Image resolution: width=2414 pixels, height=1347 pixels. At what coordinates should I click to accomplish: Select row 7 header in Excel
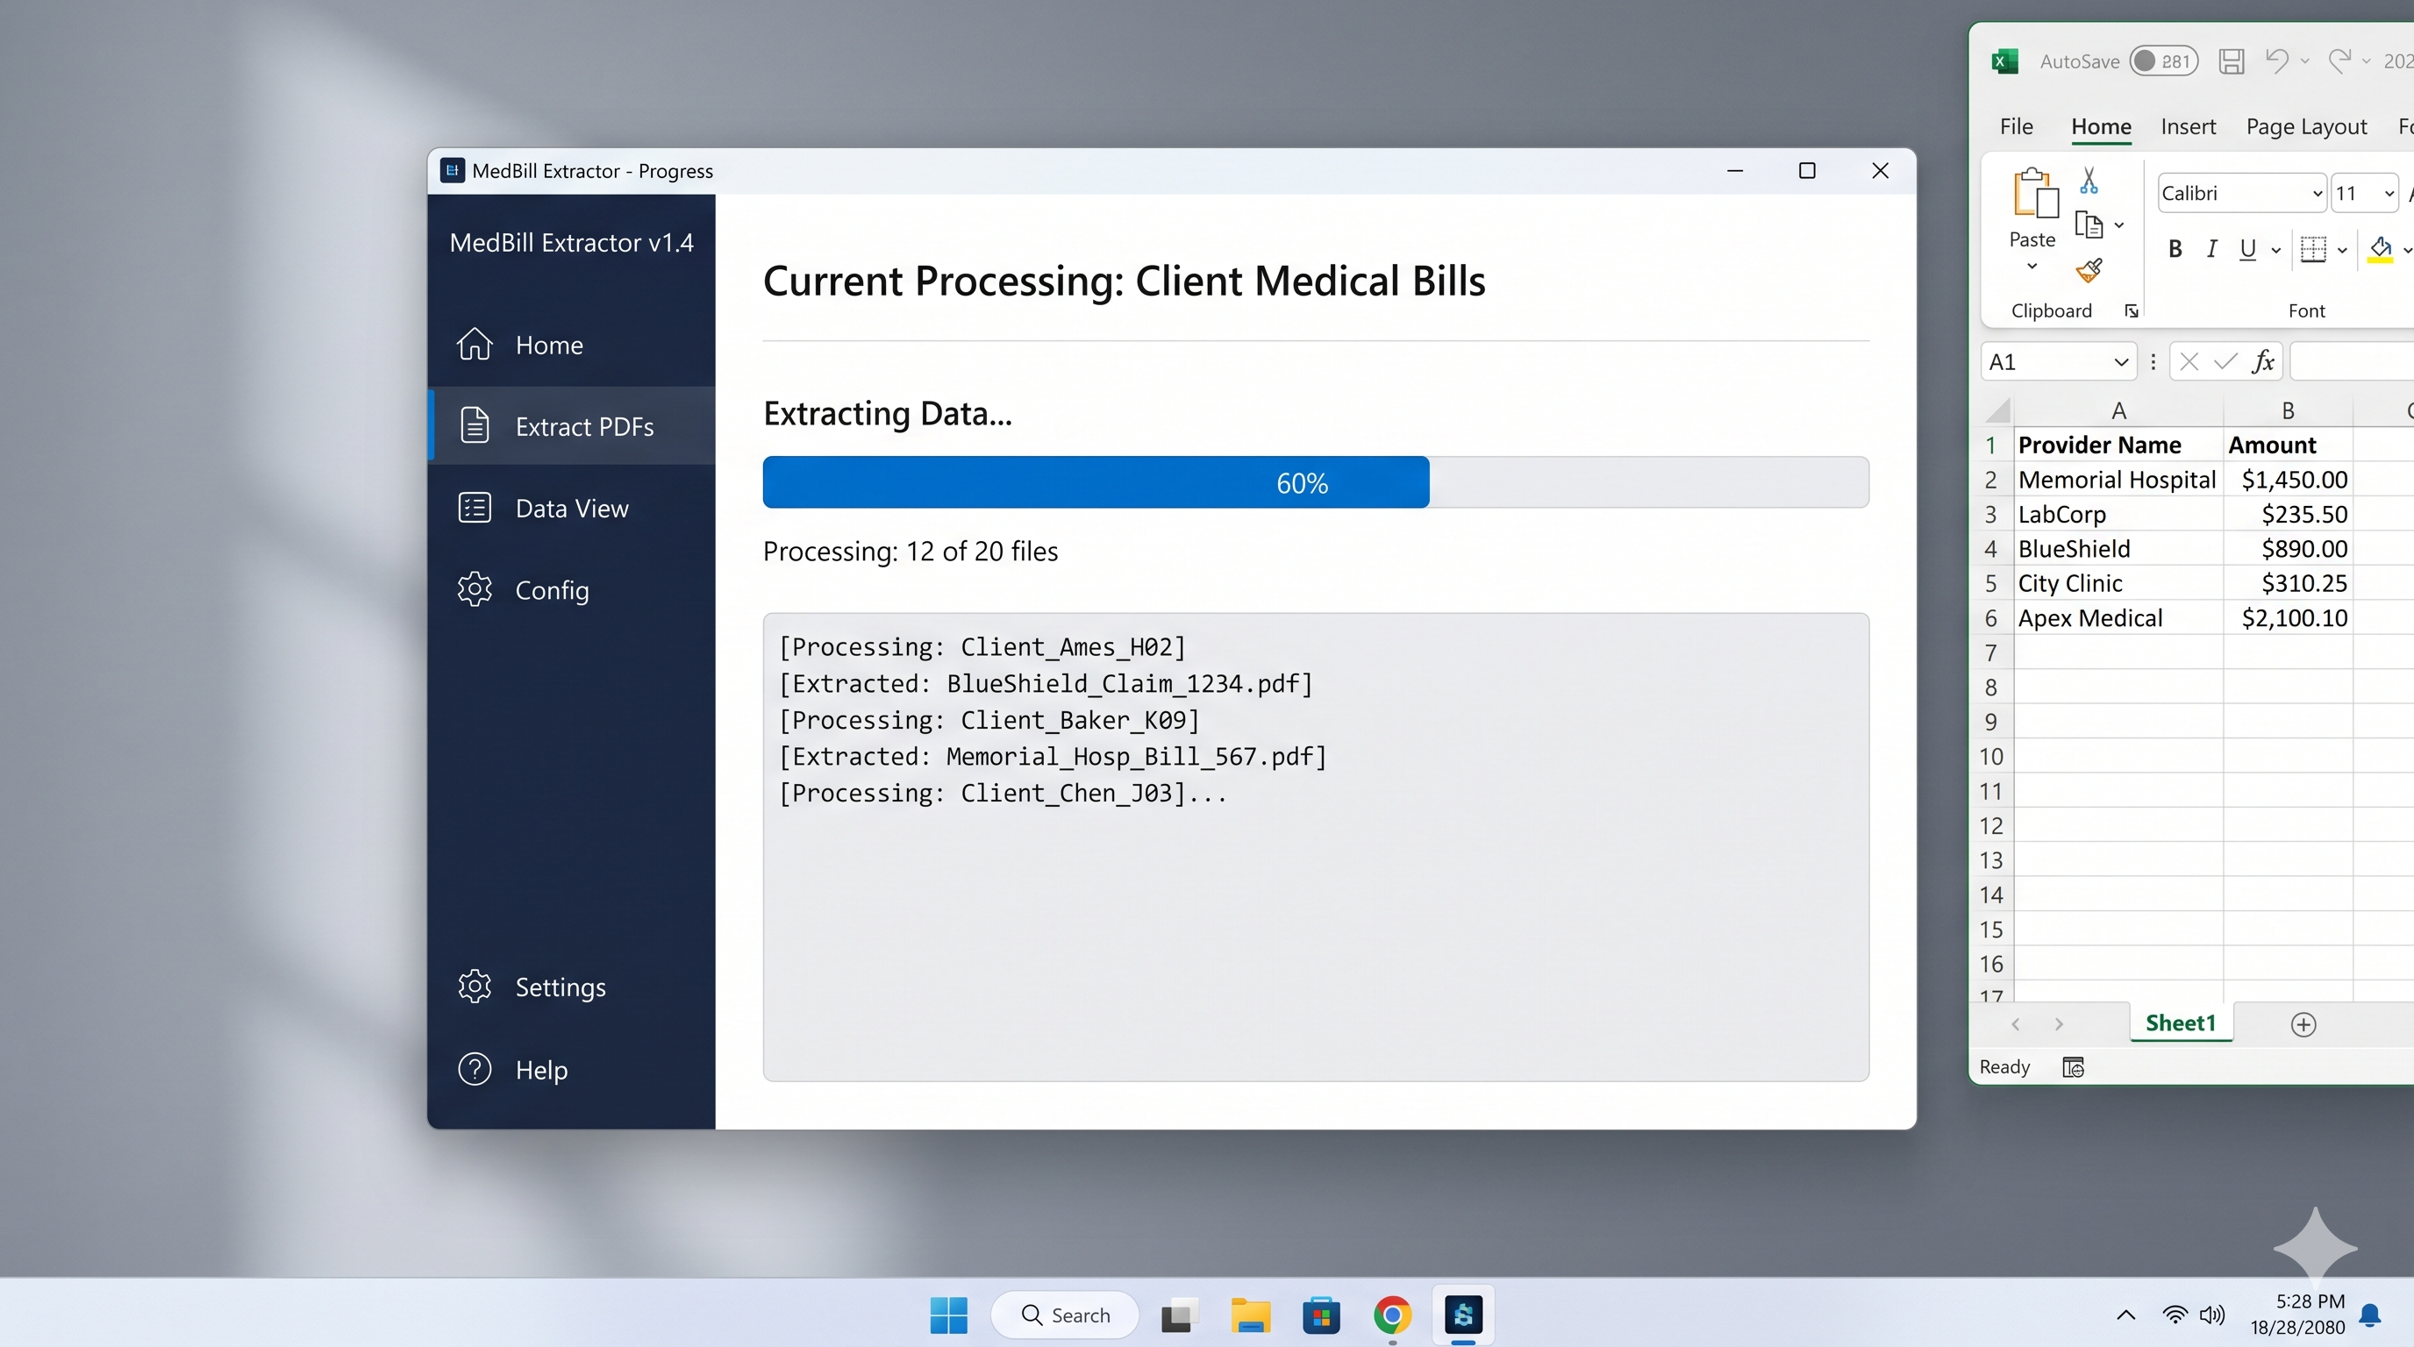[x=1990, y=653]
